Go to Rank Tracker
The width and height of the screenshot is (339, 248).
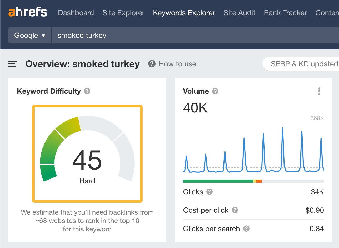285,13
